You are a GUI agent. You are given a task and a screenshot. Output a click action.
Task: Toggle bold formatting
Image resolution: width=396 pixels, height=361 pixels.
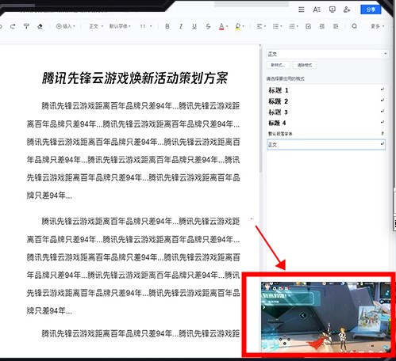(167, 26)
